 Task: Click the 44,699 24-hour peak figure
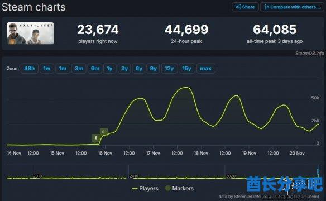[x=186, y=30]
